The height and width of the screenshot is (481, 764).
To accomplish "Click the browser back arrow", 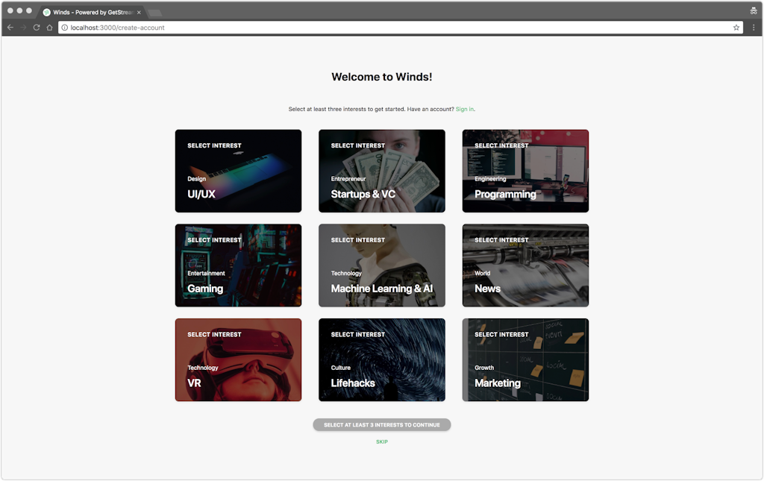I will (10, 28).
